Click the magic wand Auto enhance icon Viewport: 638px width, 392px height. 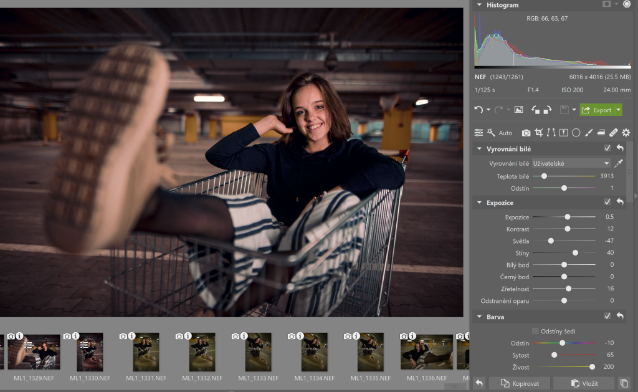(491, 133)
